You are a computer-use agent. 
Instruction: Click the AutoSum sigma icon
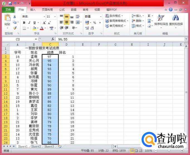(149, 16)
